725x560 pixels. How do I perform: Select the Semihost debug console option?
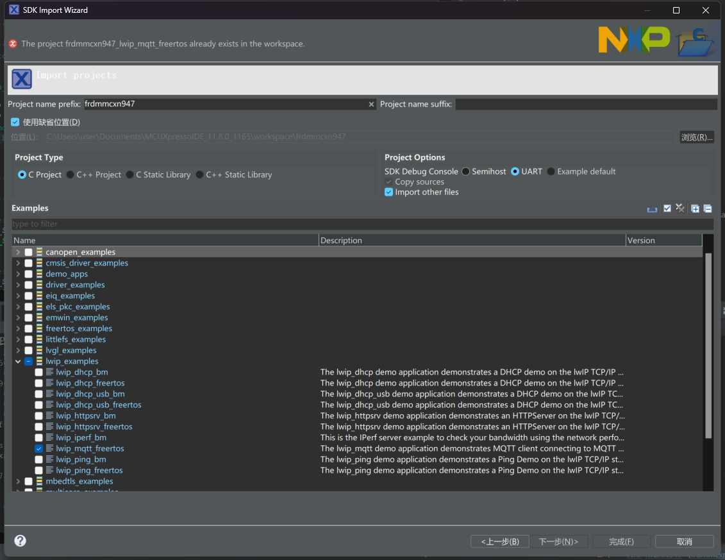pos(465,171)
